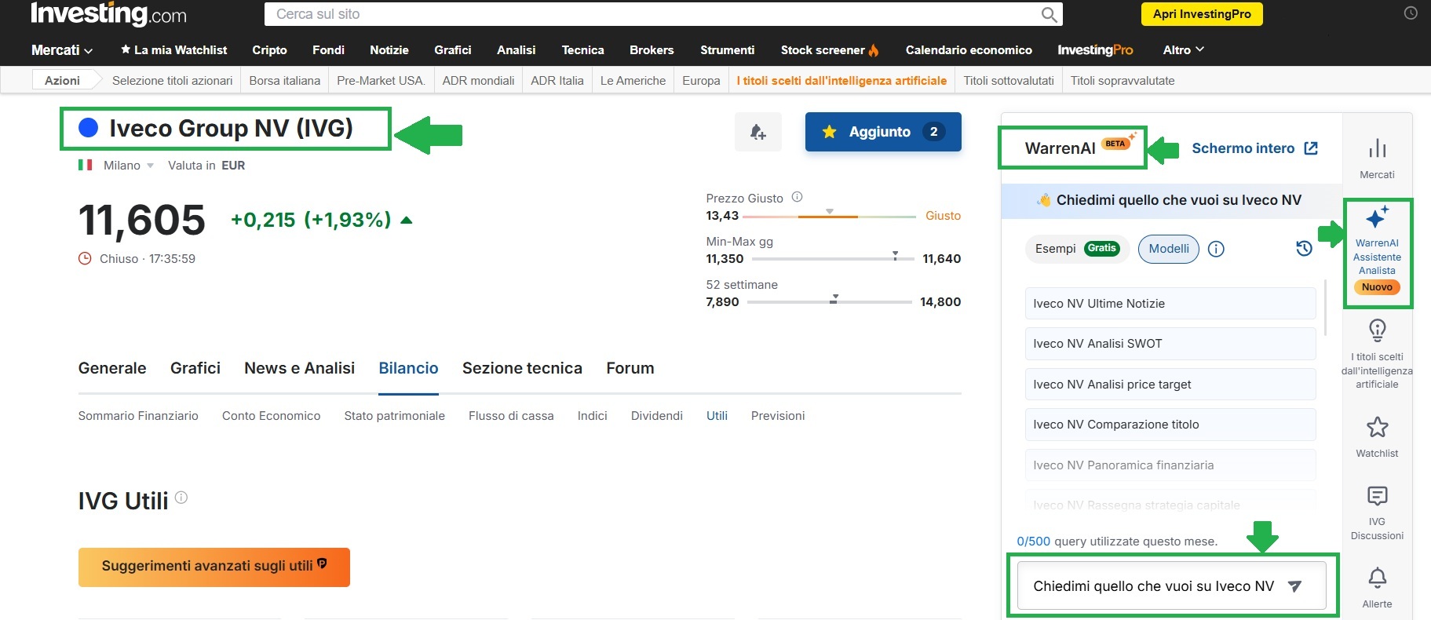Open Schermo intero link
Viewport: 1431px width, 620px height.
pyautogui.click(x=1254, y=148)
